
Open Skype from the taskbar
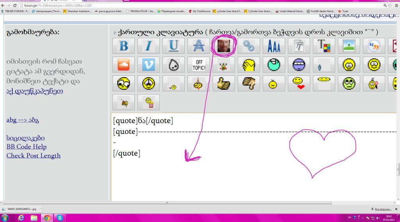60,218
